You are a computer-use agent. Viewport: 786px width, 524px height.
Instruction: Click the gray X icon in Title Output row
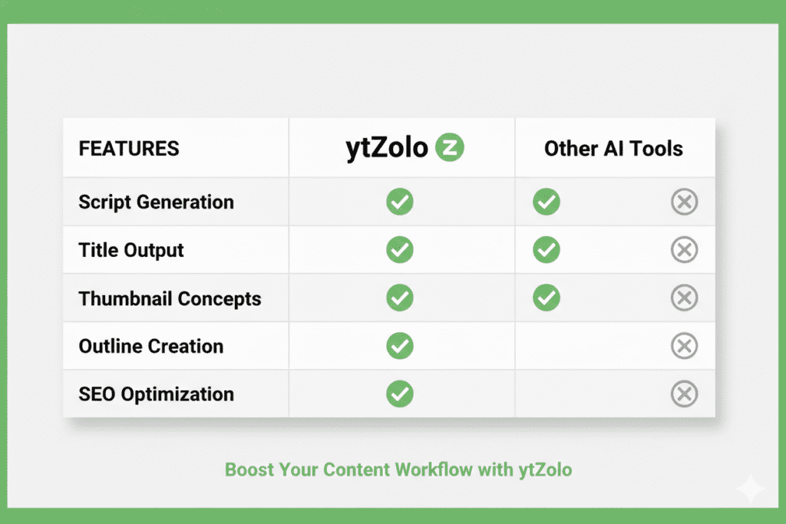click(684, 250)
